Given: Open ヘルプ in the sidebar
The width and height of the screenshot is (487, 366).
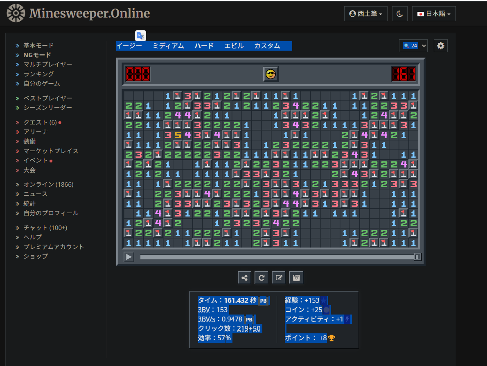Looking at the screenshot, I should [33, 237].
